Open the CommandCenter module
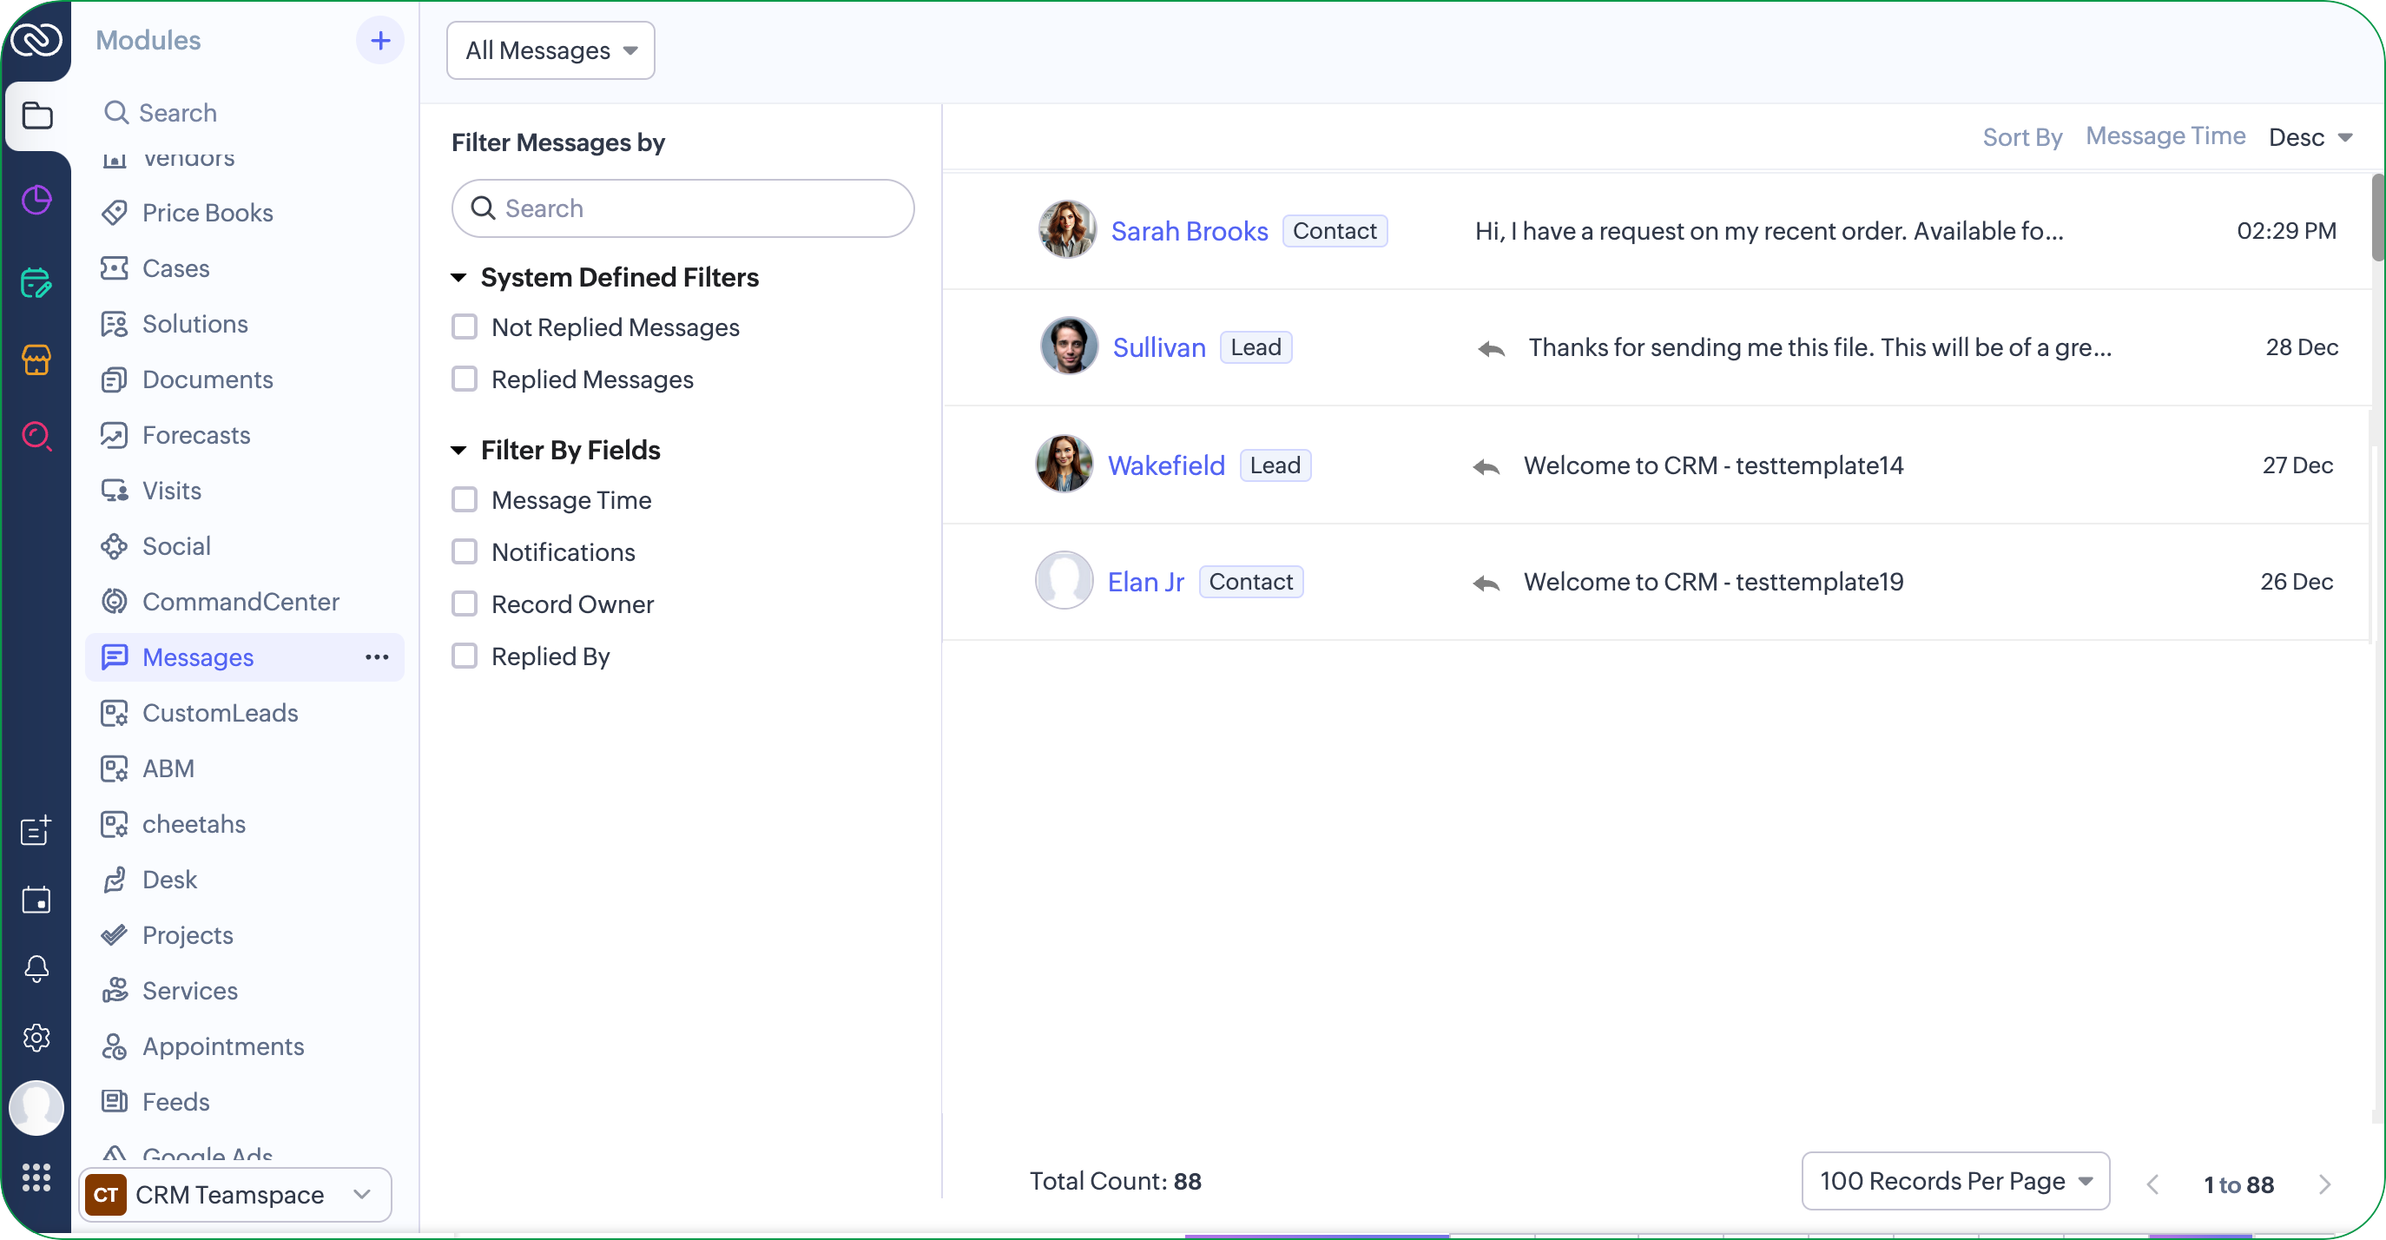This screenshot has width=2386, height=1240. pos(240,602)
